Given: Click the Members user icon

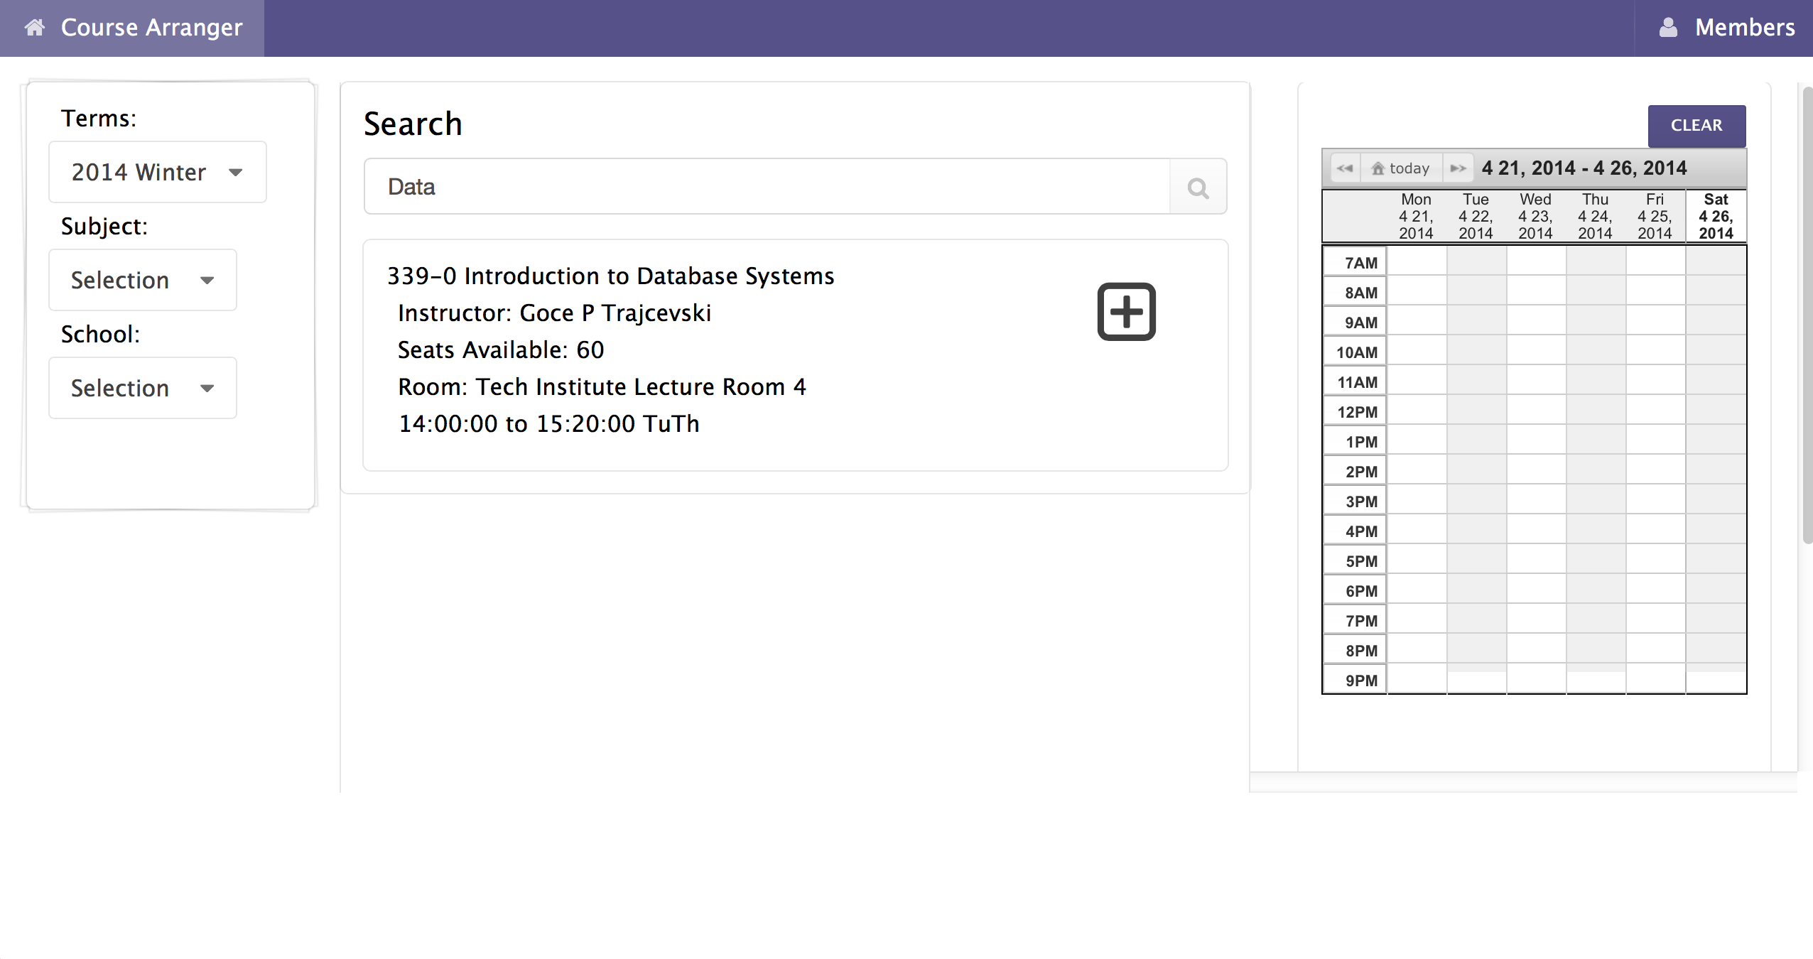Looking at the screenshot, I should (1668, 28).
